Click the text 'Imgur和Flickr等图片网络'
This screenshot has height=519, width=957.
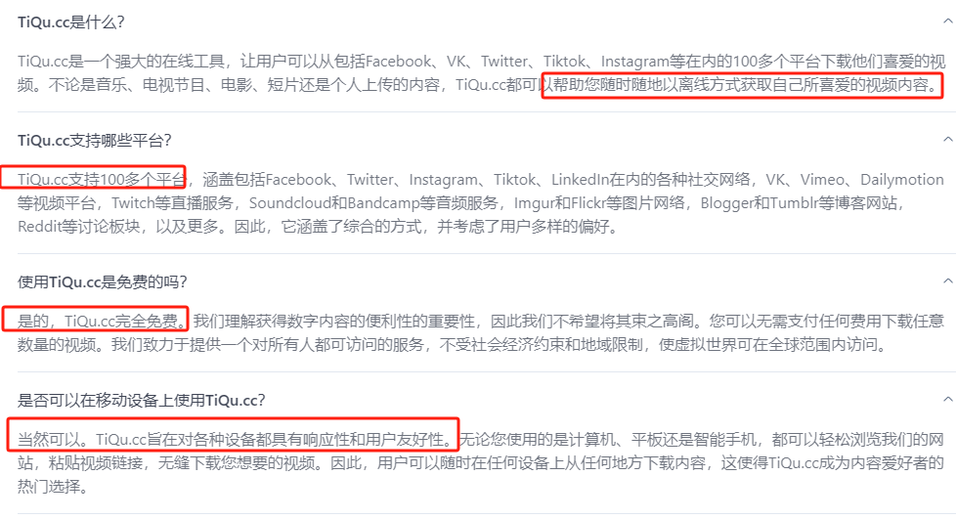click(x=599, y=203)
